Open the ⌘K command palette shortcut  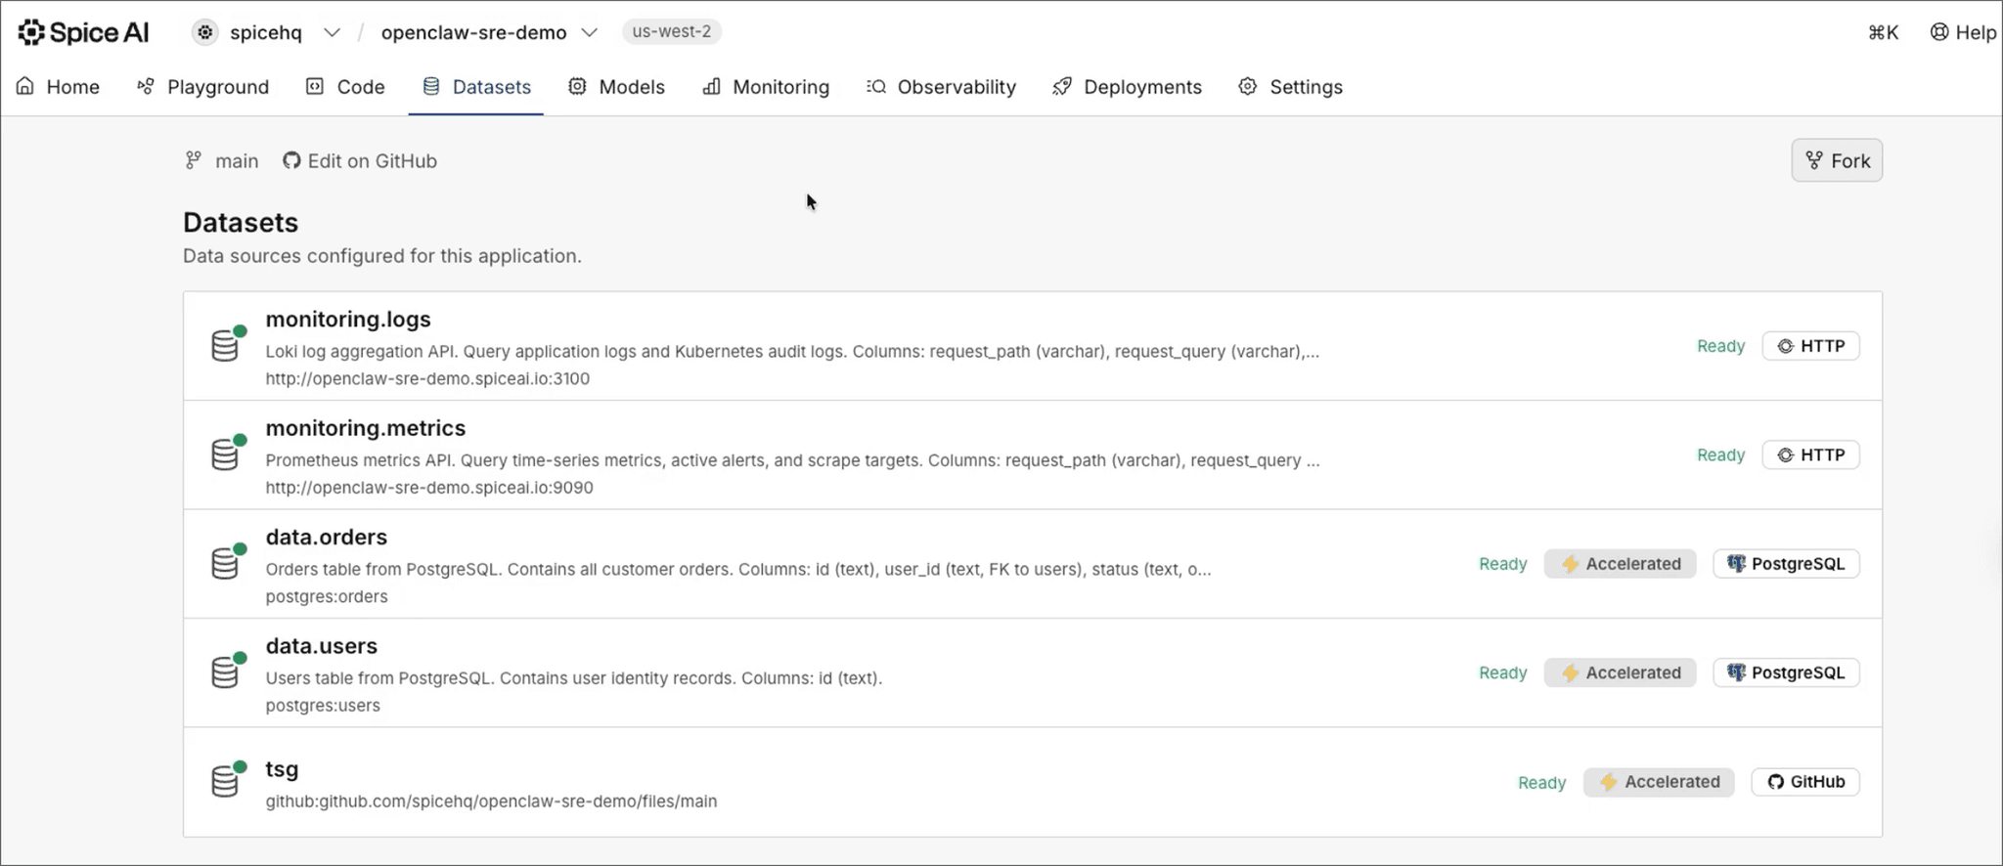(1883, 32)
